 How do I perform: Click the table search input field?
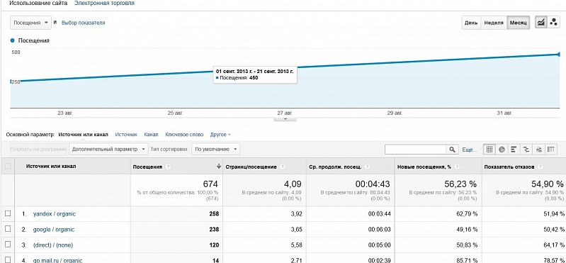point(417,149)
